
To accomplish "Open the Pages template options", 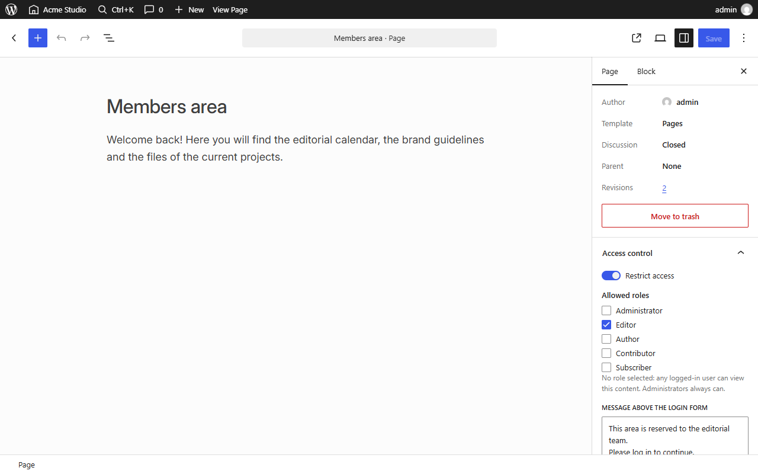I will pyautogui.click(x=672, y=123).
